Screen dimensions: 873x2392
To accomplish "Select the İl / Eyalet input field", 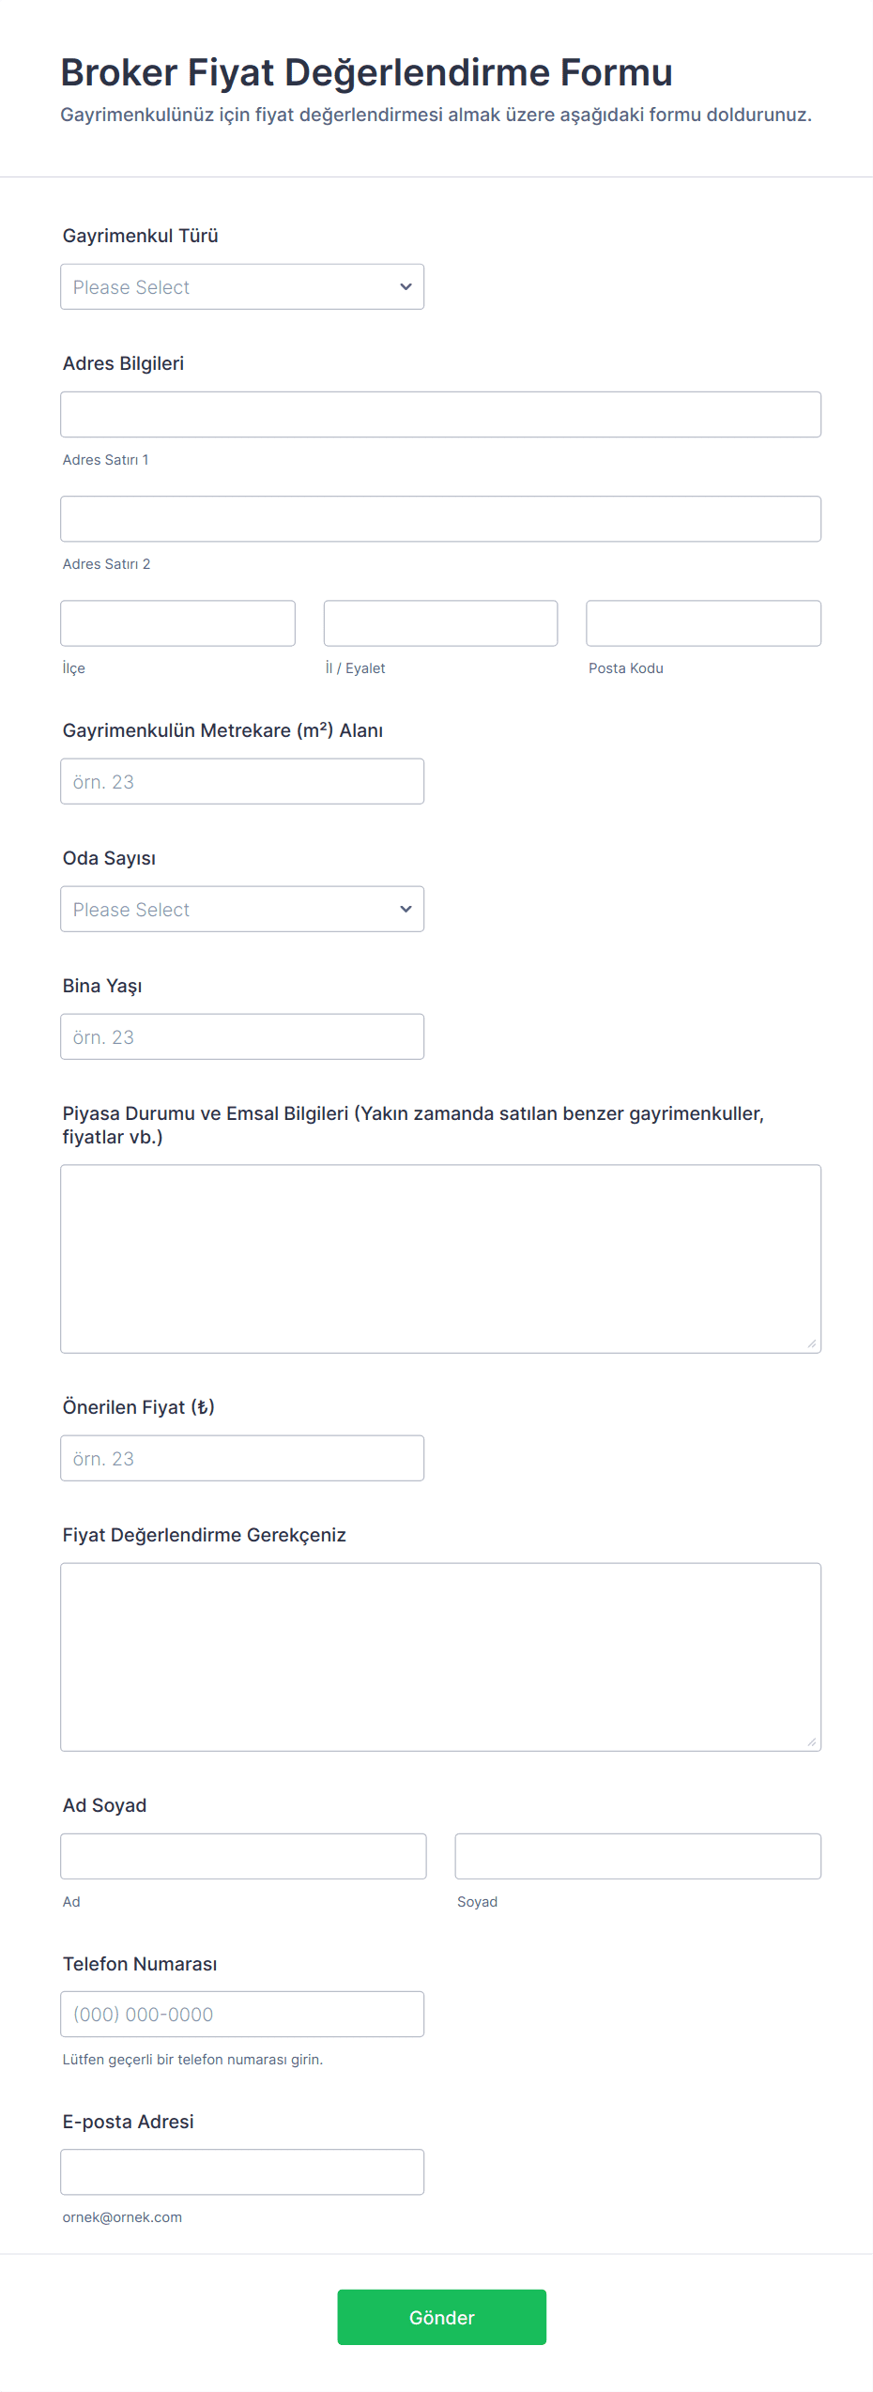I will (x=440, y=623).
